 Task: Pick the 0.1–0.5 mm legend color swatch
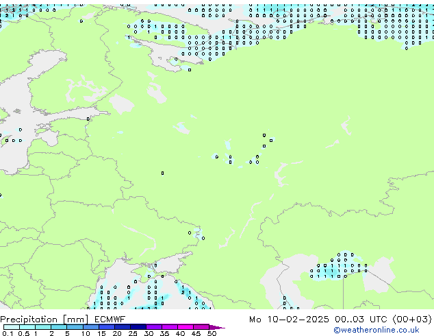[12, 327]
